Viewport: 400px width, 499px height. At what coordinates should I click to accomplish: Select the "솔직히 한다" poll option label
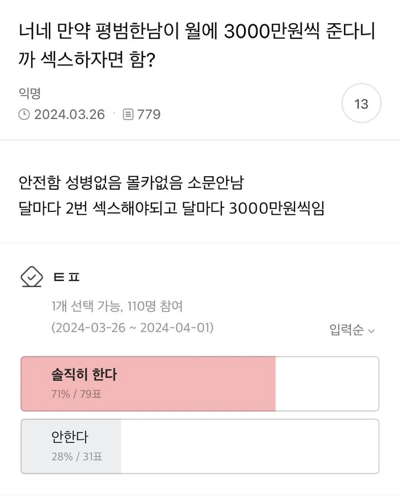pyautogui.click(x=84, y=375)
